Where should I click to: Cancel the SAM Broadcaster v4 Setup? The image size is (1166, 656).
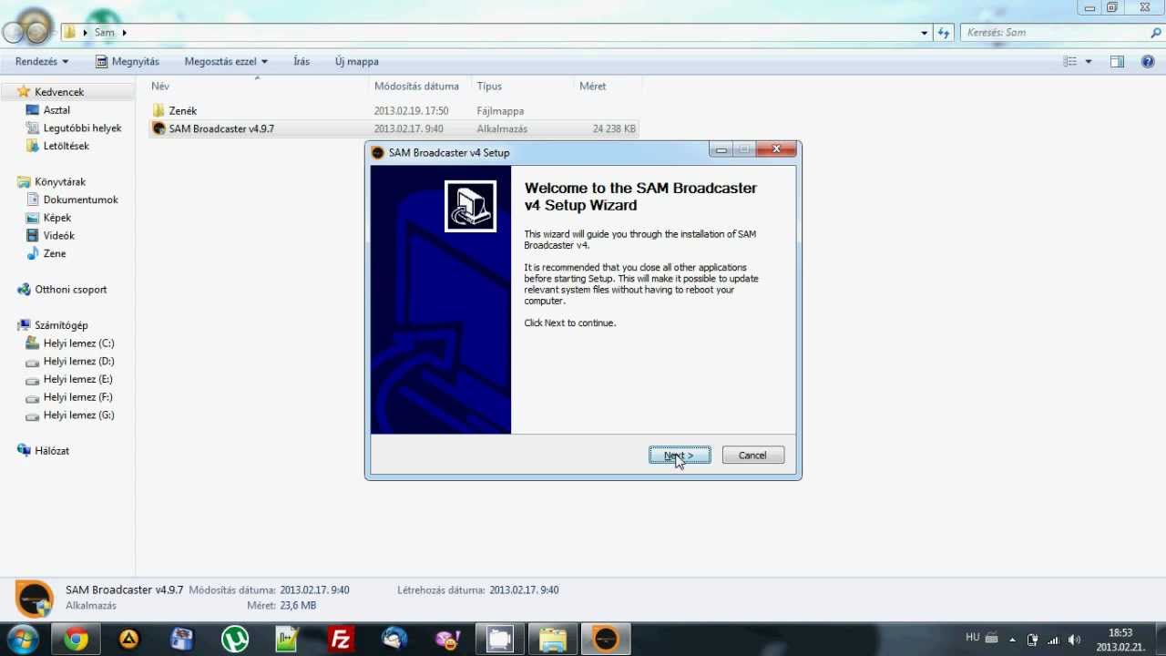752,456
